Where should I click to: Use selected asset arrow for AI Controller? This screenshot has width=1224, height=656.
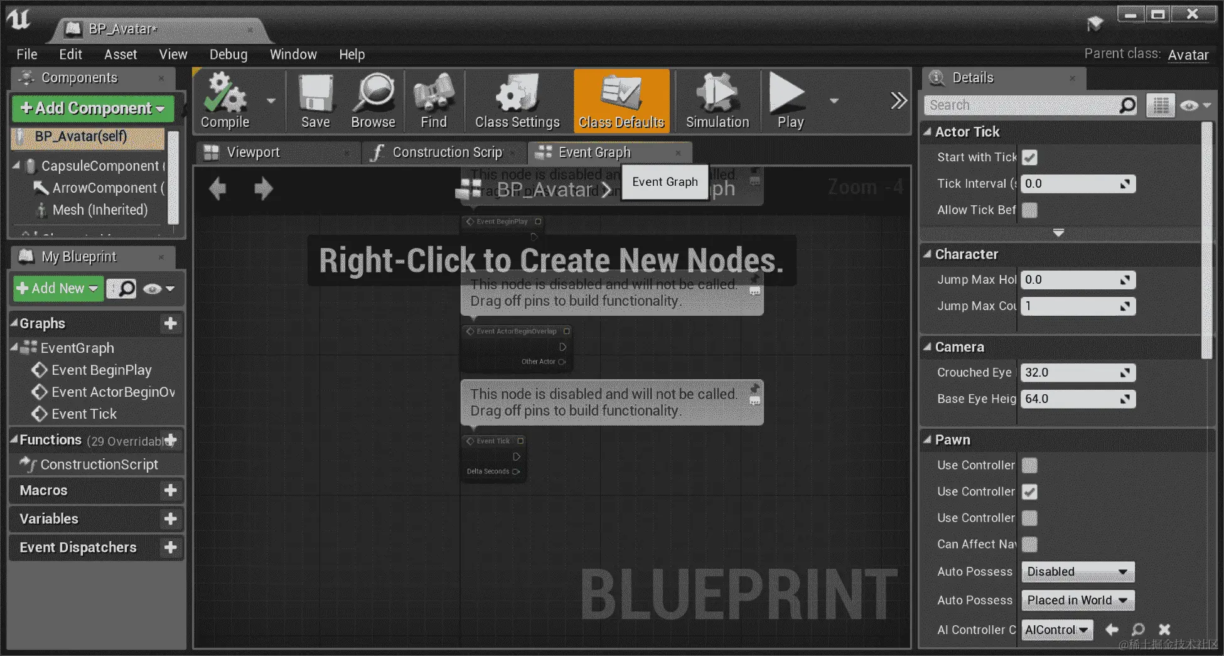click(1112, 629)
